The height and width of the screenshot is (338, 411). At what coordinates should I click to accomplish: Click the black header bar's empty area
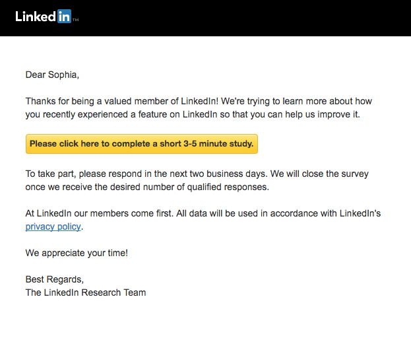pyautogui.click(x=251, y=18)
